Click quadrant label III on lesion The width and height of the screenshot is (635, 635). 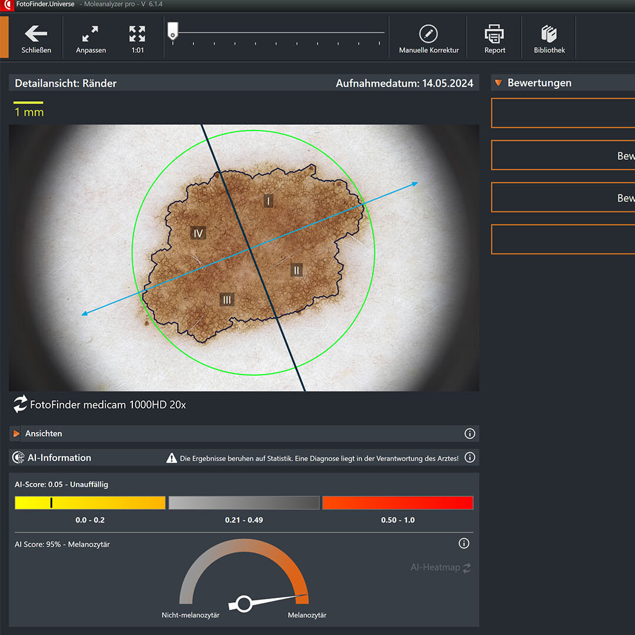point(227,300)
